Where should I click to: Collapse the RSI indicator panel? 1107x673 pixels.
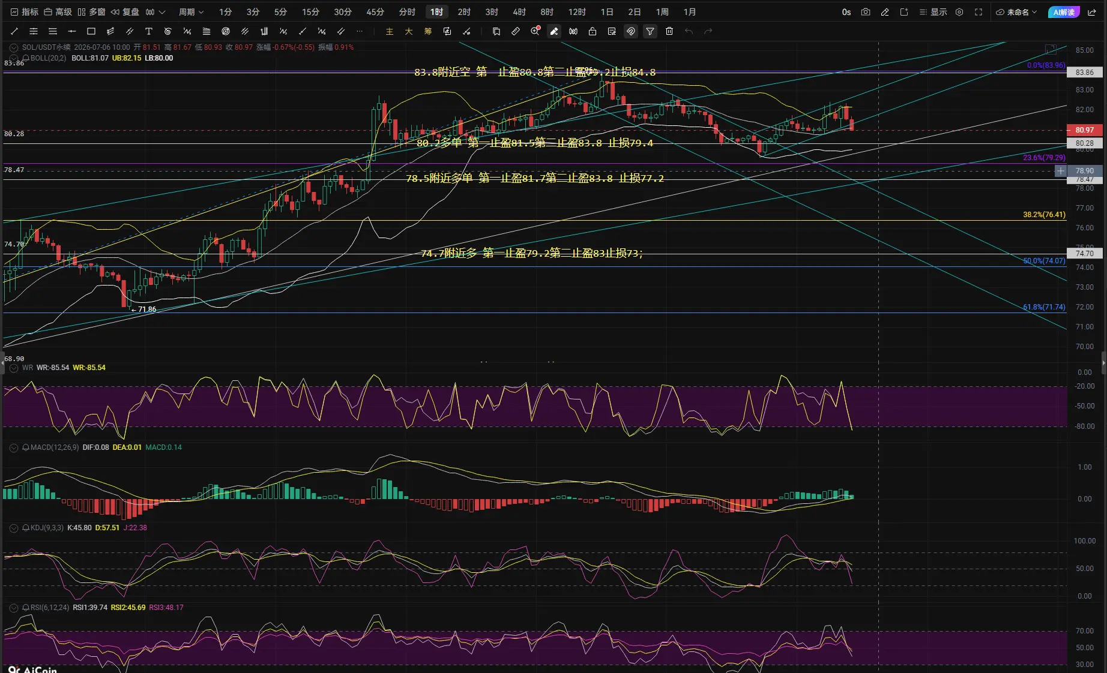pyautogui.click(x=14, y=608)
